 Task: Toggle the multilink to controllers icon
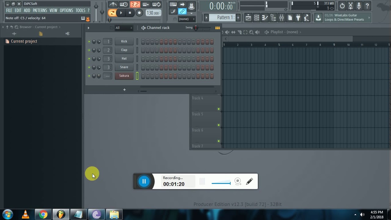point(182,12)
